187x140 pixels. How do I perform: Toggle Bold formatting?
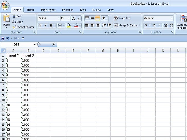(x=40, y=25)
